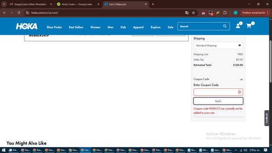Open the Windows Start menu
Viewport: 272px width, 153px height.
[x=3, y=150]
